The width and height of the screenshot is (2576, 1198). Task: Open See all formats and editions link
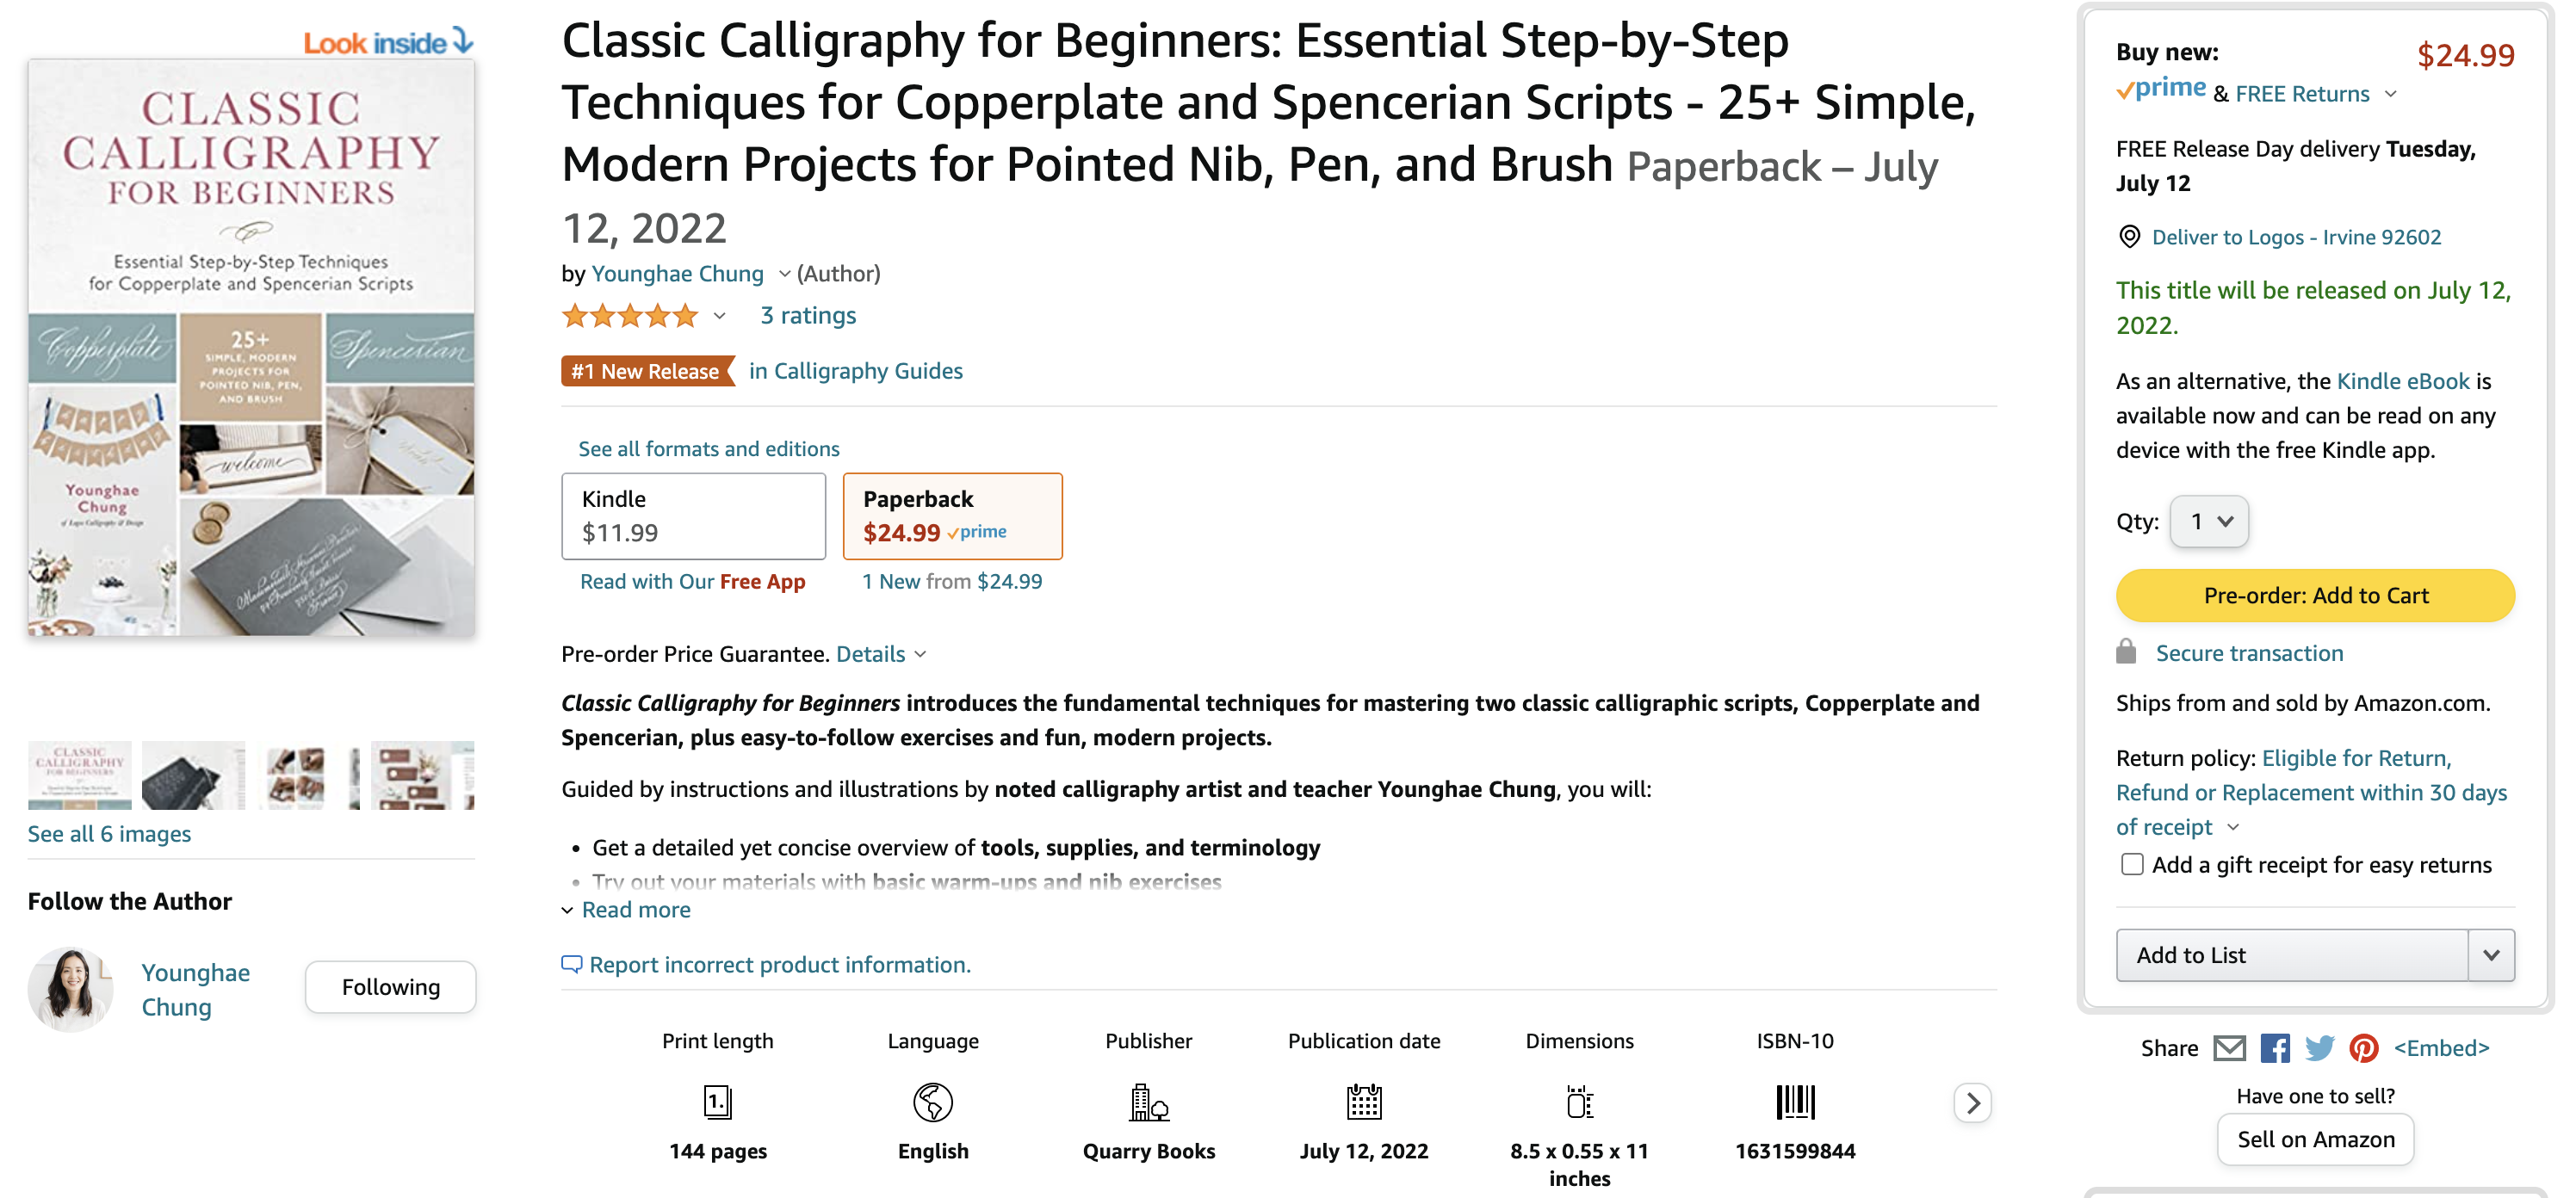click(708, 449)
